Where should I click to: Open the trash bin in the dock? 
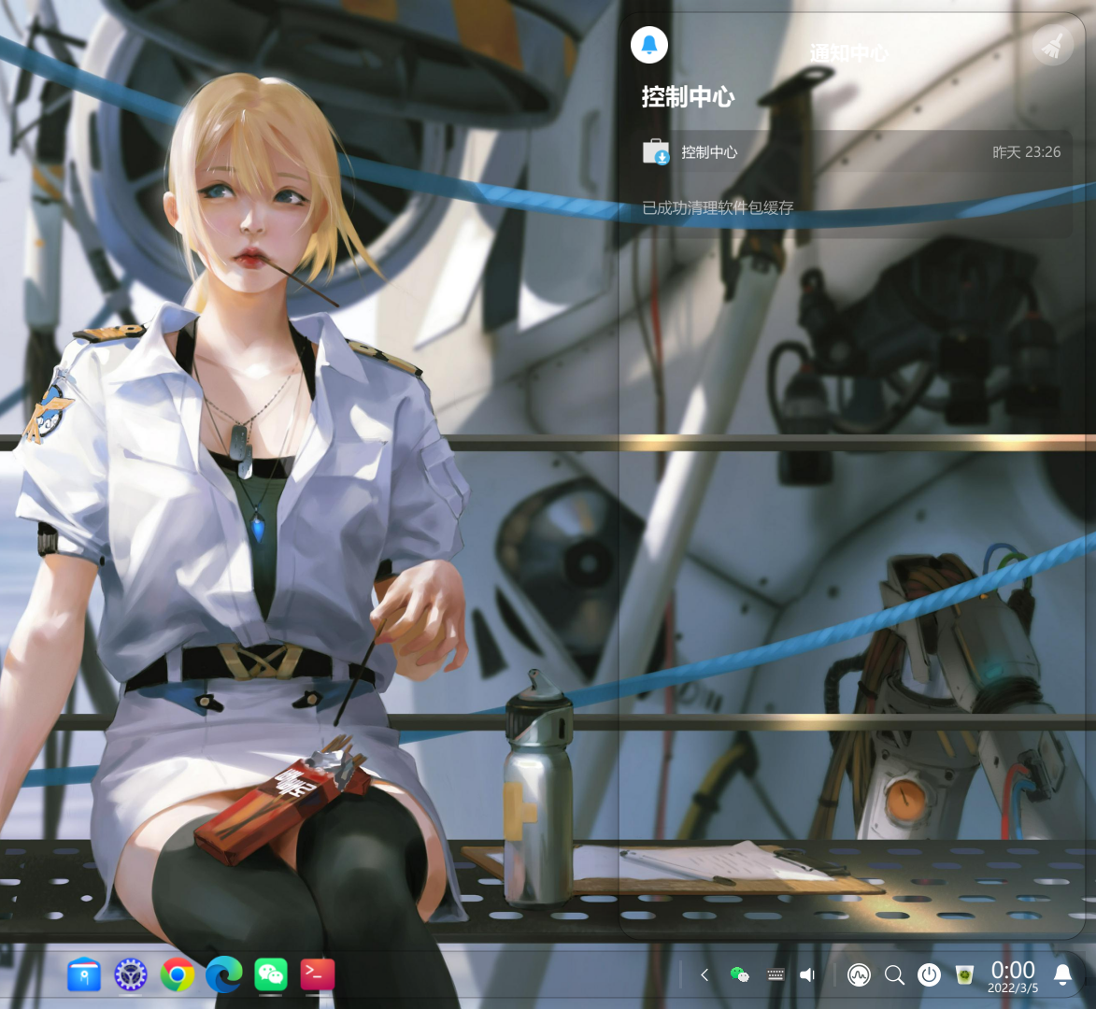pos(964,974)
